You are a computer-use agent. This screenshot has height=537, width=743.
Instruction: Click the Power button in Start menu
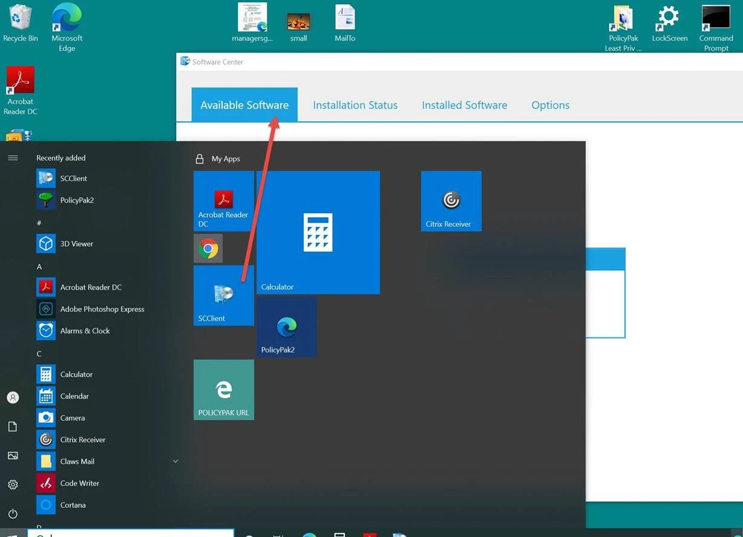(x=13, y=513)
